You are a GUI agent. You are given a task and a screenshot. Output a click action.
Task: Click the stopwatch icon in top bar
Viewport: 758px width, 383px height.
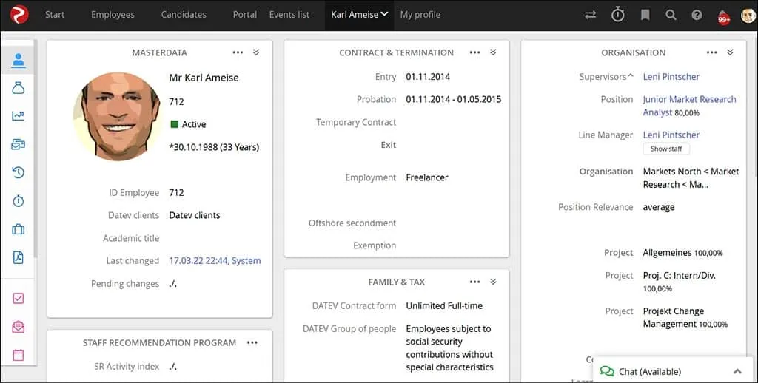tap(617, 15)
